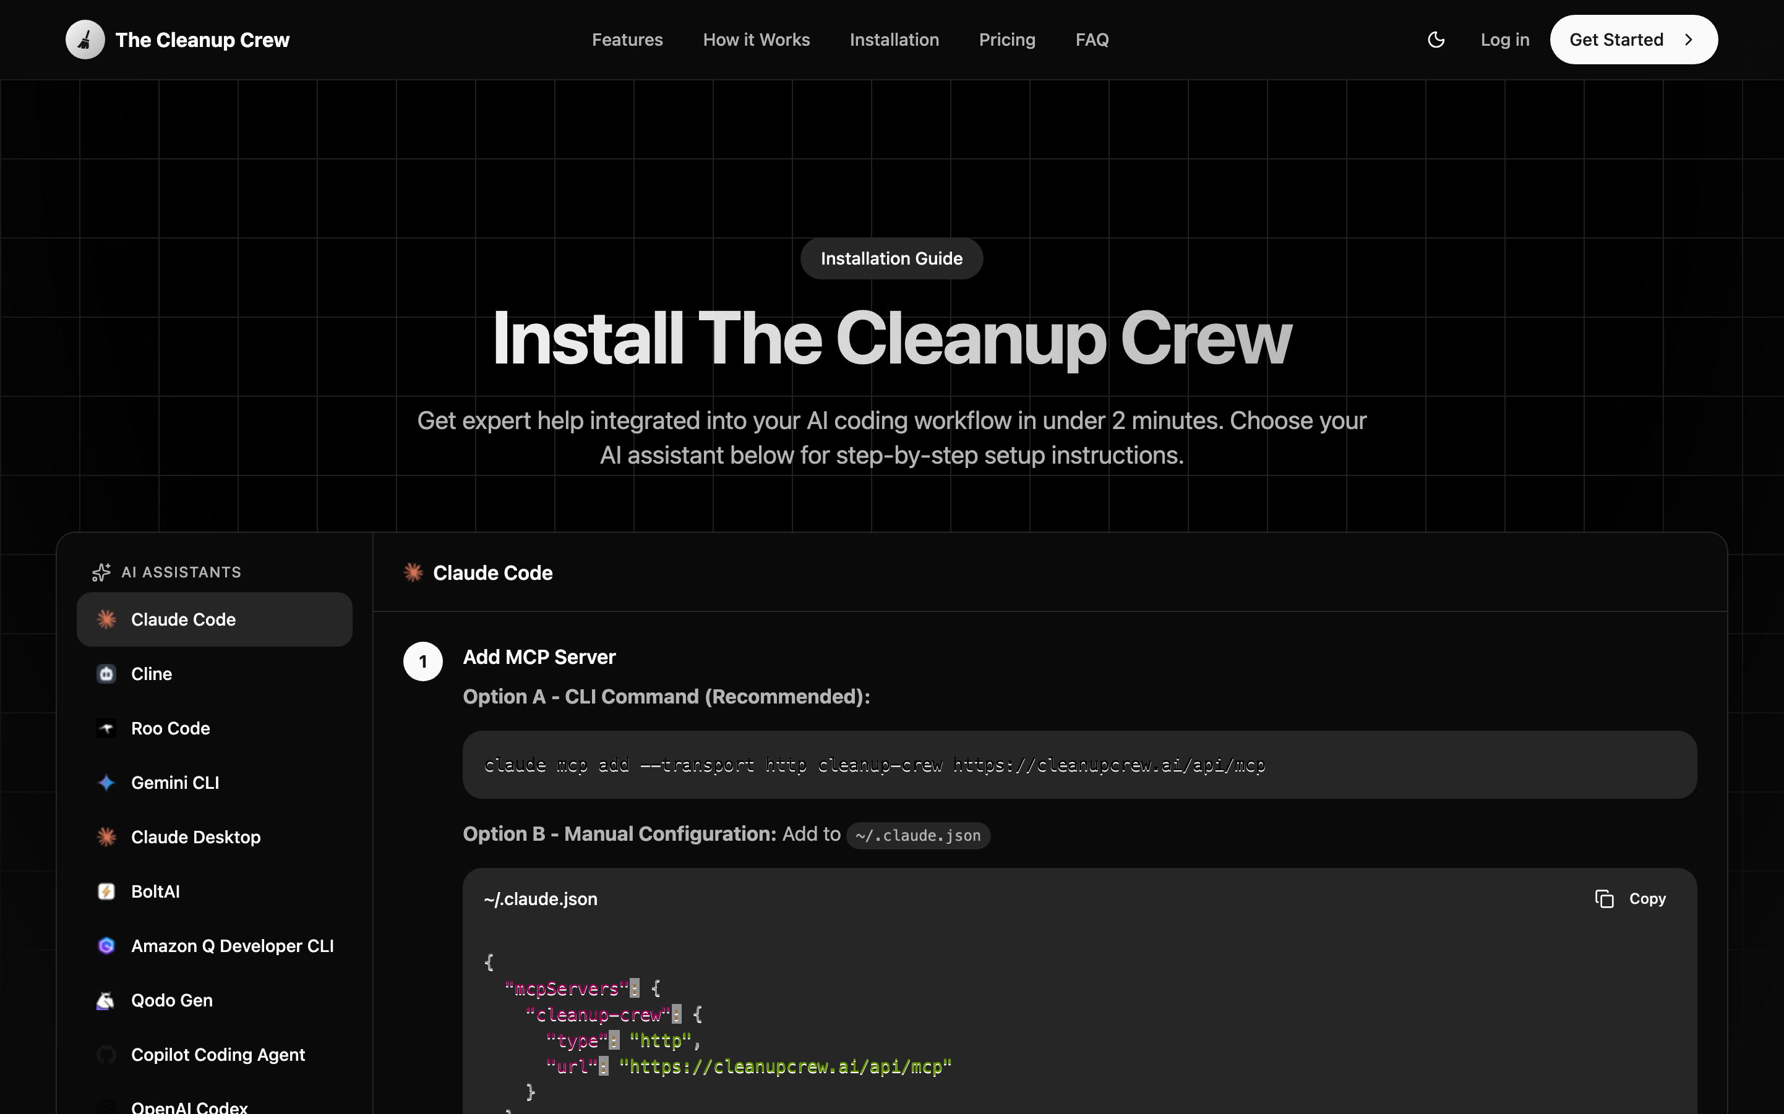Select the Gemini CLI sparkle icon

[x=106, y=783]
